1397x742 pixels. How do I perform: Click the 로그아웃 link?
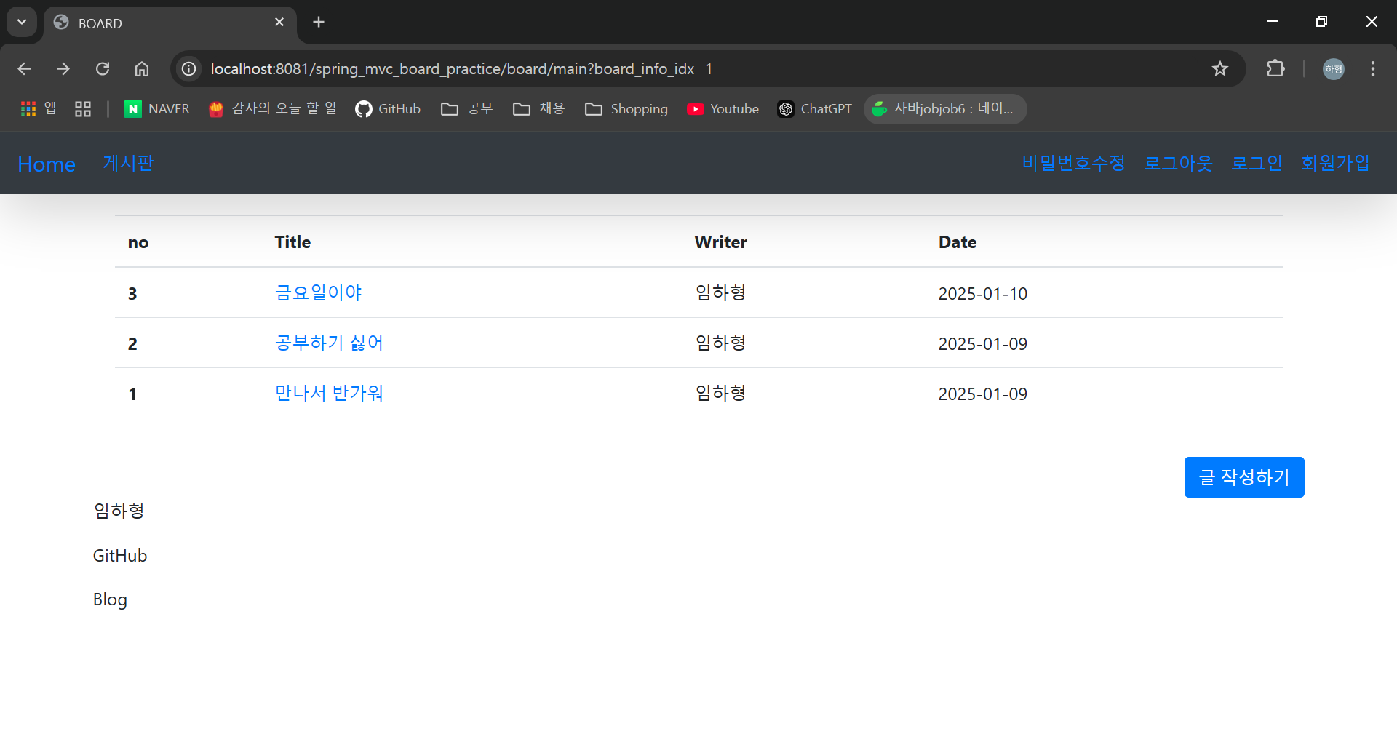[1178, 163]
